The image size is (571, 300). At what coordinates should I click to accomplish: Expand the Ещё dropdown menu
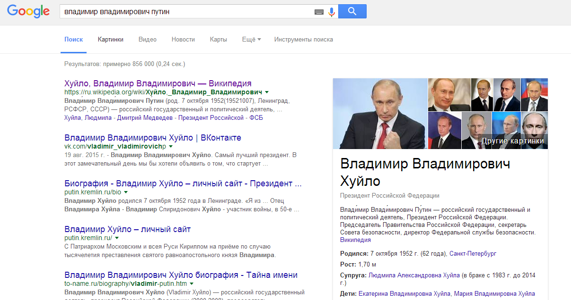[252, 40]
